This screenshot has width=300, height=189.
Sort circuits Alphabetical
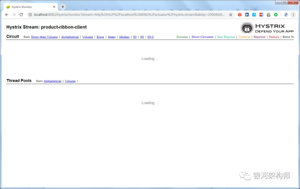click(x=70, y=37)
